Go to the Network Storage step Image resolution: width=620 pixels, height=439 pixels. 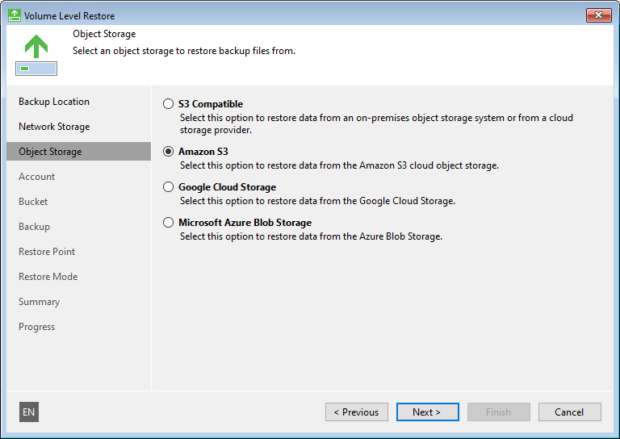54,127
